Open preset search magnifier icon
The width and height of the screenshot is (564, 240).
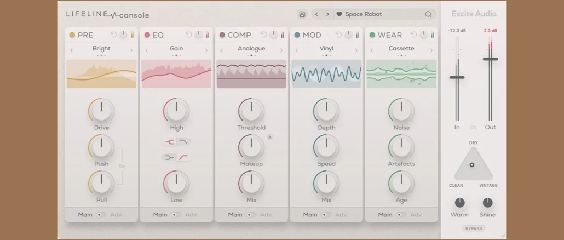428,14
